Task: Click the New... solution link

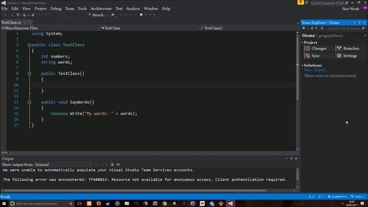Action: (x=308, y=70)
